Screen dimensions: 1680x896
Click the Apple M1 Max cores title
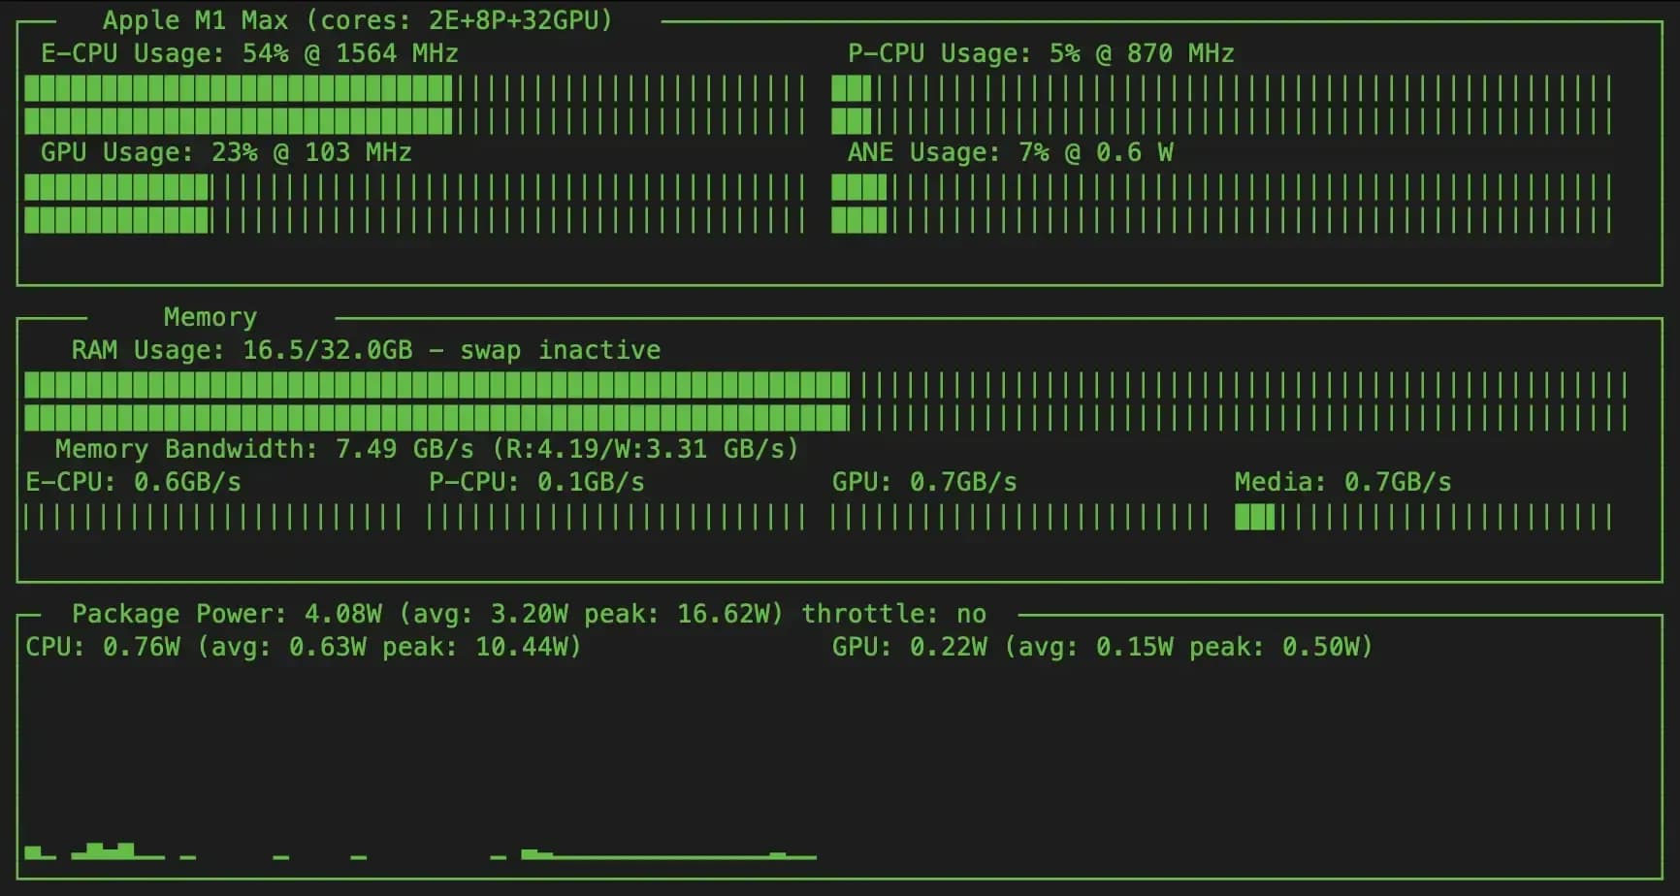coord(358,20)
